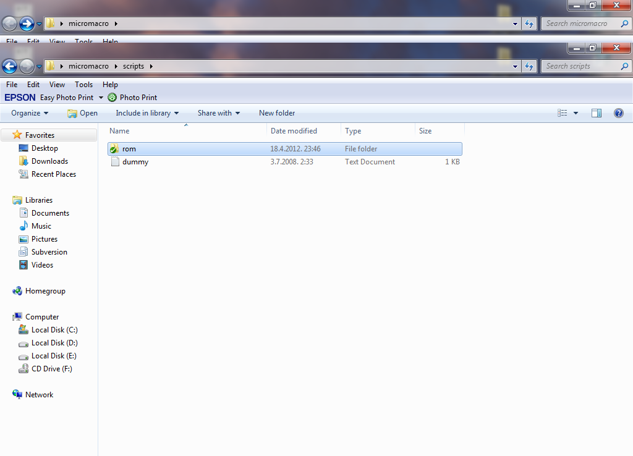Click the New folder button
This screenshot has height=456, width=633.
[x=277, y=113]
